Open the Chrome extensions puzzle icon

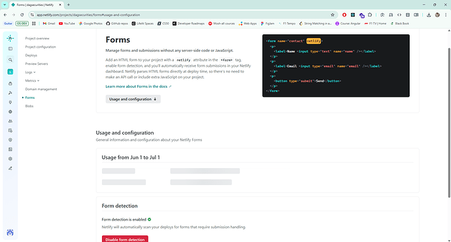[370, 15]
